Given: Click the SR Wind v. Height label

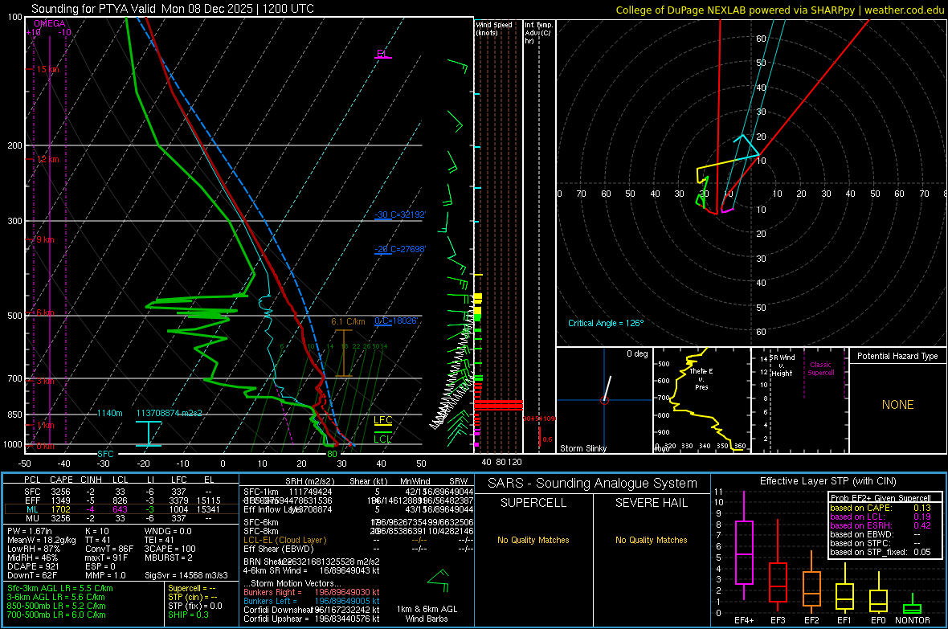Looking at the screenshot, I should [x=783, y=366].
